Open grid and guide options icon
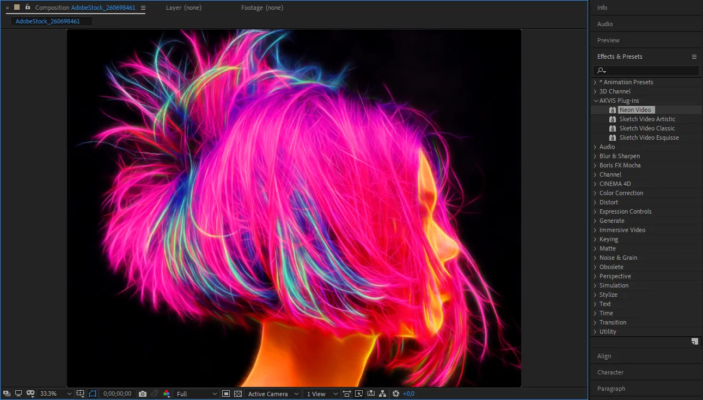The image size is (703, 400). (x=81, y=393)
